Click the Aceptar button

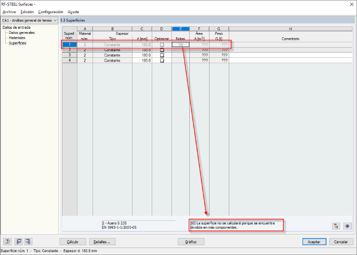(314, 242)
